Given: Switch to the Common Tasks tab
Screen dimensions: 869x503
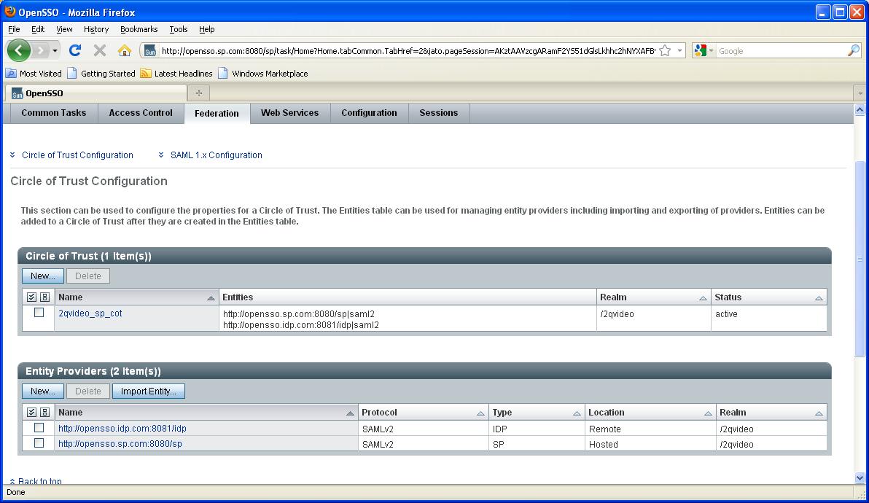Looking at the screenshot, I should click(x=54, y=113).
